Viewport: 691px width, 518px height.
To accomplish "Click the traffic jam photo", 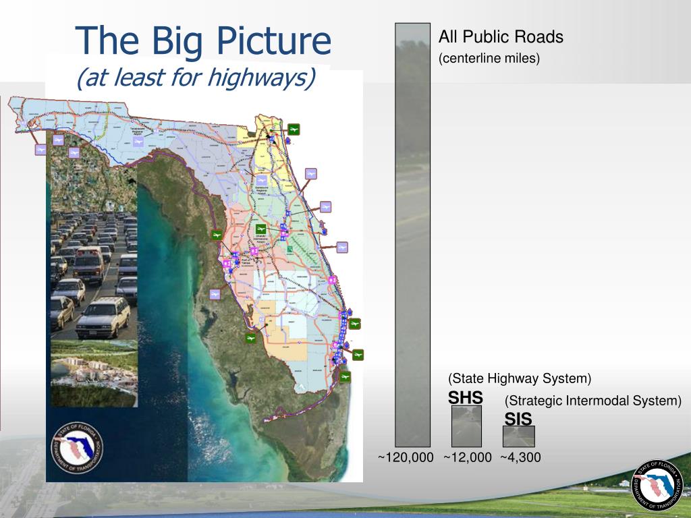I will click(94, 276).
